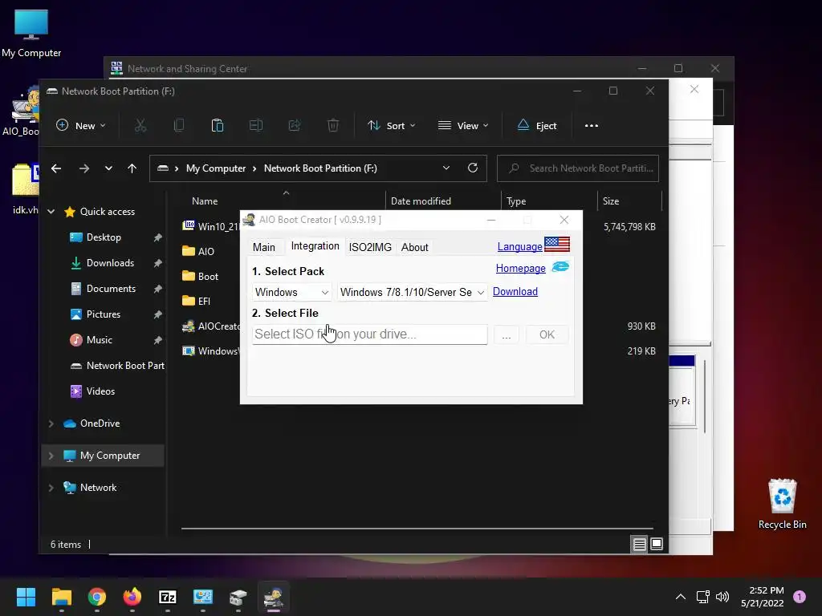Image resolution: width=822 pixels, height=616 pixels.
Task: Select Downloads in Quick access
Action: coord(110,263)
